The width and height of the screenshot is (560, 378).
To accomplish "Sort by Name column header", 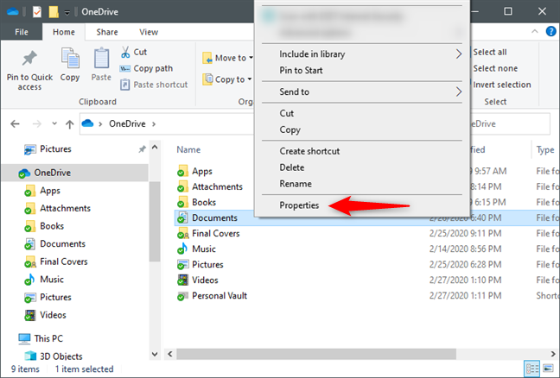I will tap(188, 150).
